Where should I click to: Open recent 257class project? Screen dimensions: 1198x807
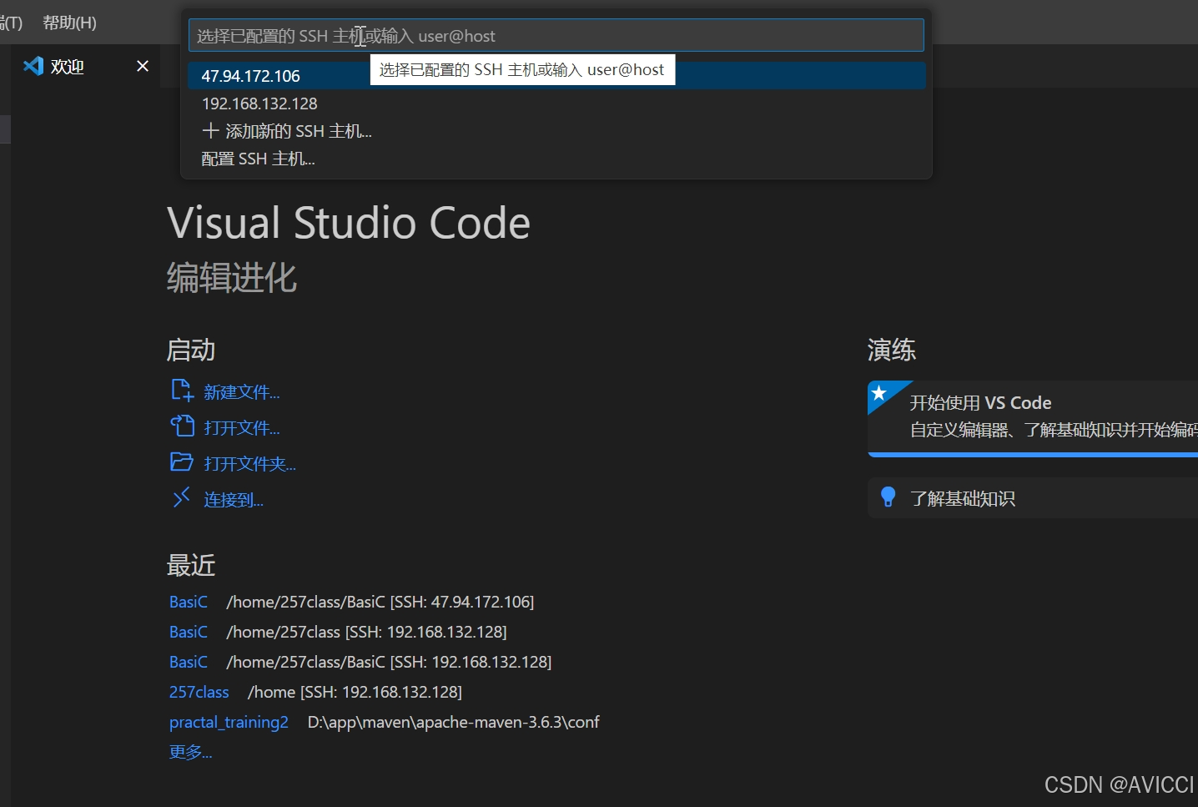[x=199, y=692]
